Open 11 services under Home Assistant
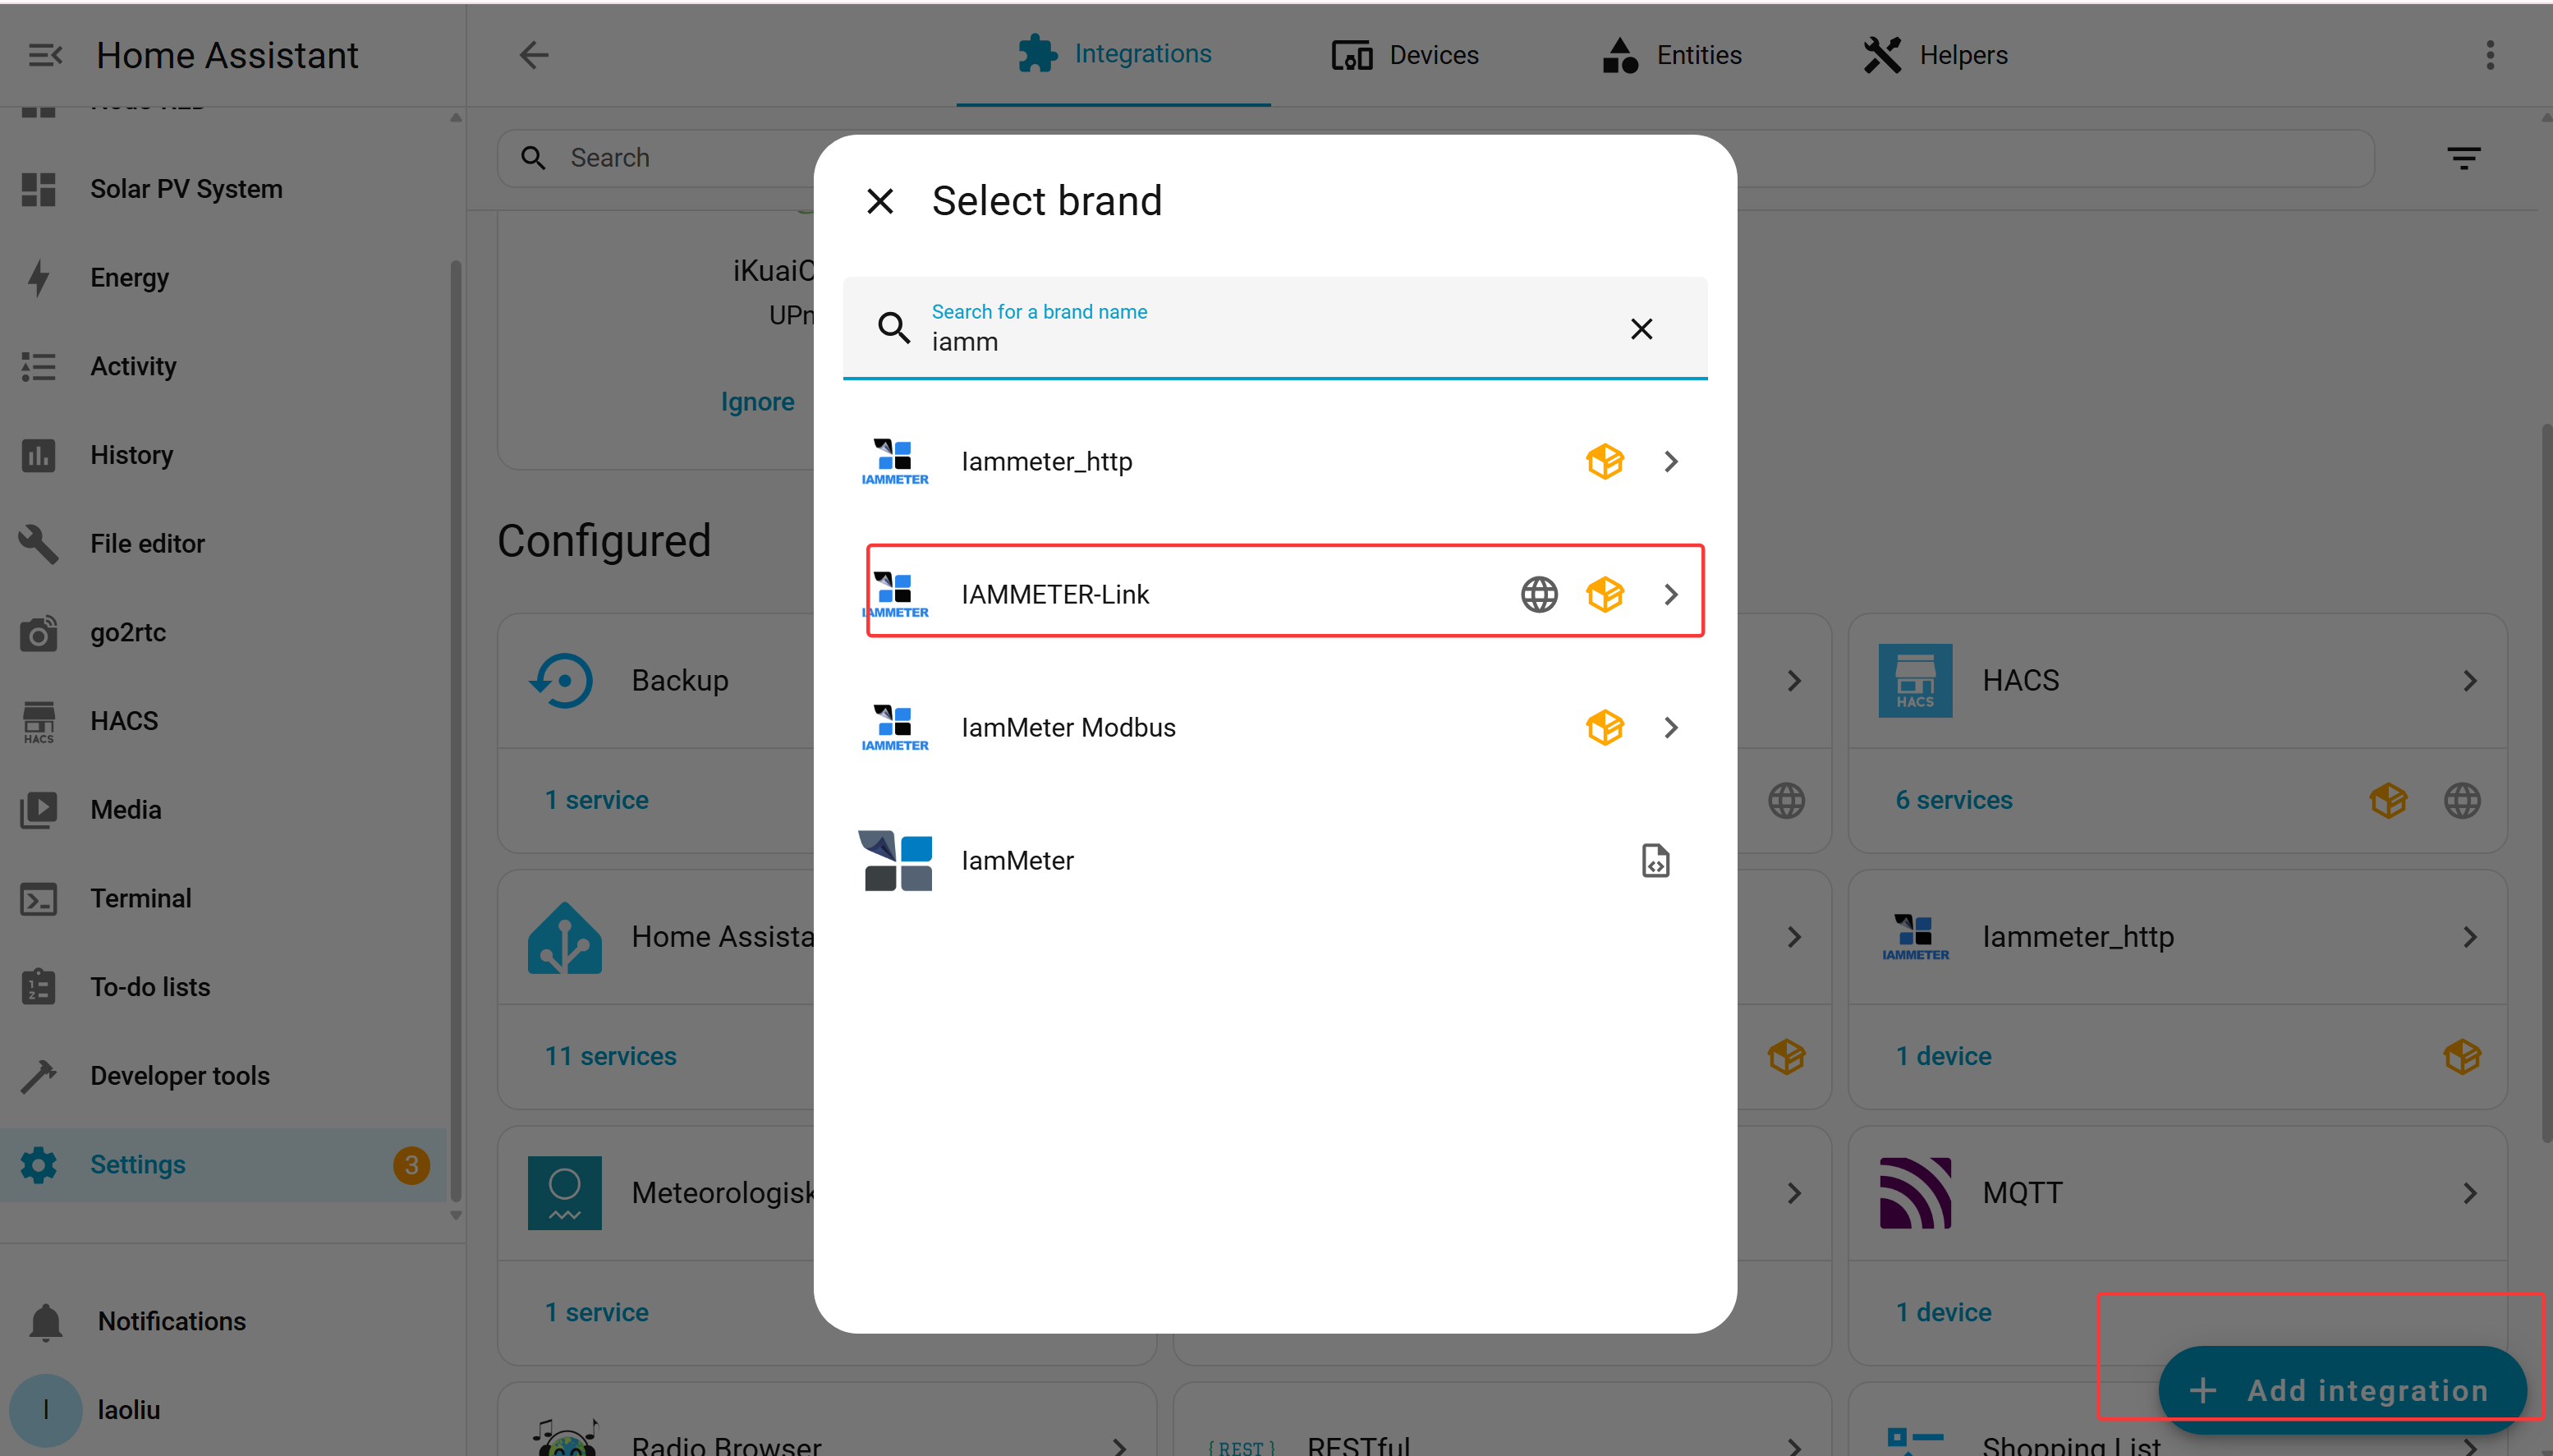 coord(610,1056)
